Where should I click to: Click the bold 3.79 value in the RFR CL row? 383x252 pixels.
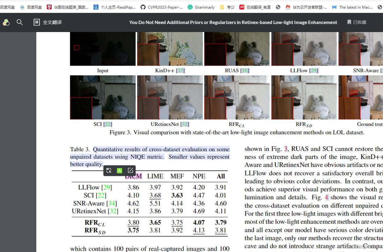pyautogui.click(x=221, y=222)
